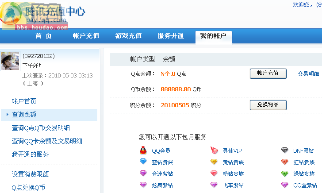Click the 炫舞紫钻 purple diamond icon

tap(143, 185)
